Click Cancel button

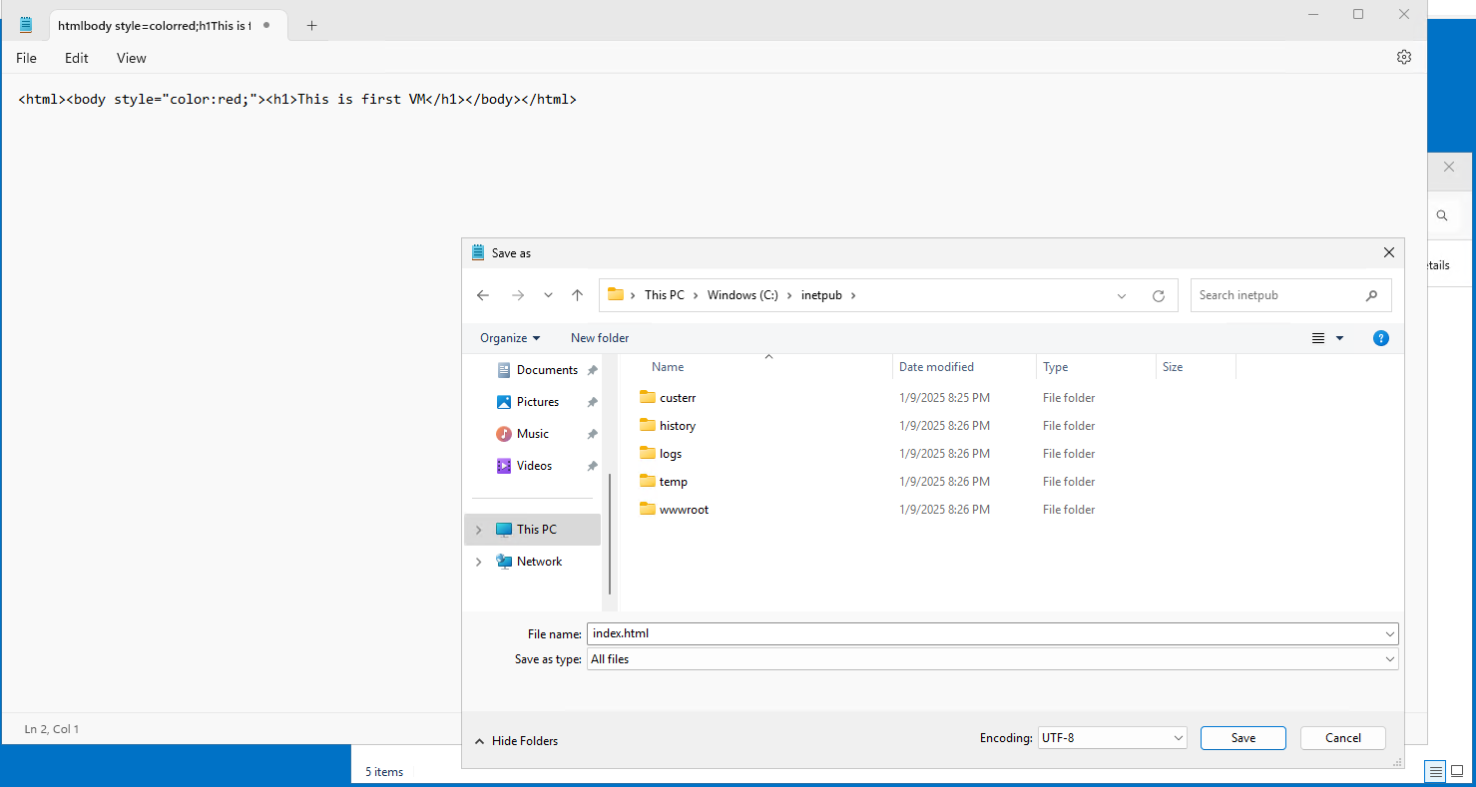pyautogui.click(x=1343, y=738)
